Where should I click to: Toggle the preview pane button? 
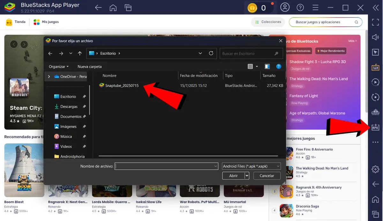pos(267,67)
